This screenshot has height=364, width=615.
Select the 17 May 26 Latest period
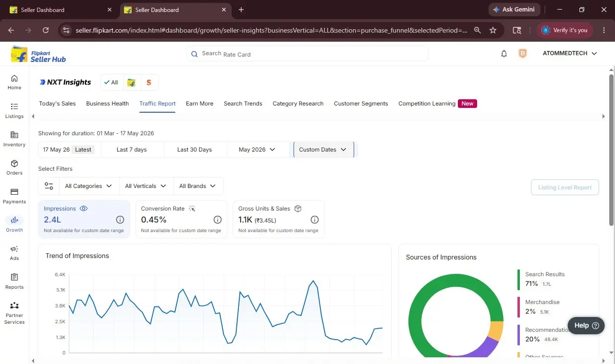[x=70, y=150]
